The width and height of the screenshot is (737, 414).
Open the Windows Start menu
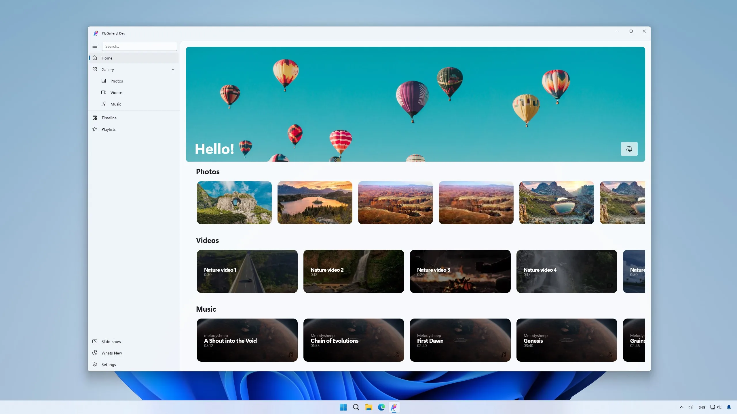click(x=343, y=407)
